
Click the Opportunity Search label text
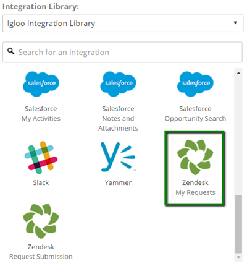[x=195, y=119]
